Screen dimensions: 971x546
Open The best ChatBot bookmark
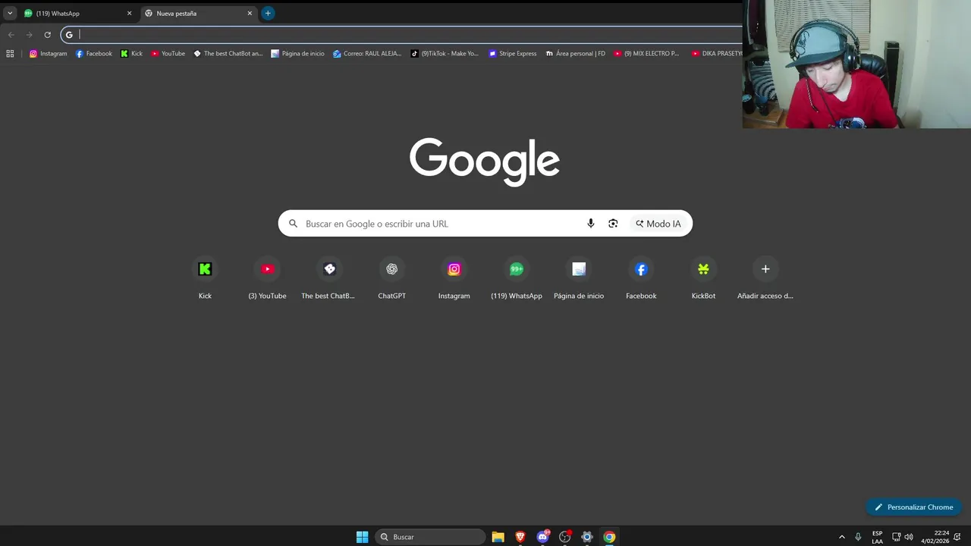(x=228, y=54)
